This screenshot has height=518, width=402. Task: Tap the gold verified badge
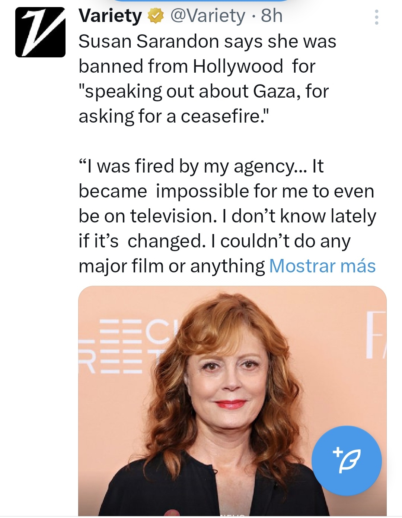coord(156,16)
